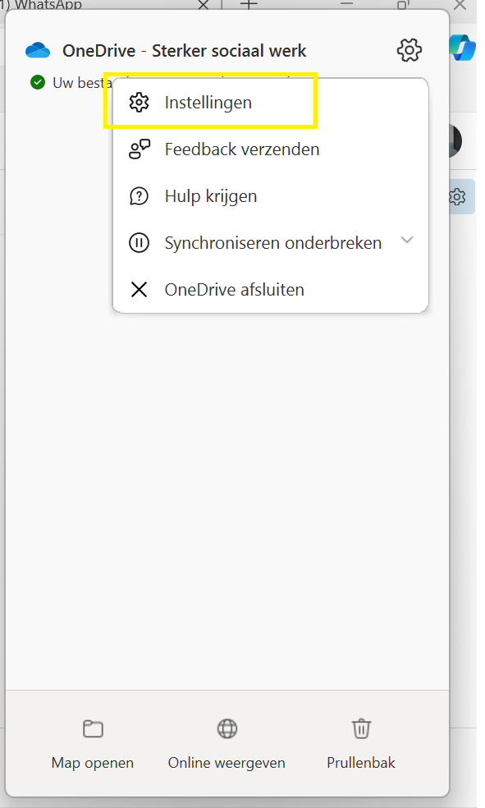Click the Instellingen gear icon
The width and height of the screenshot is (485, 808).
pos(139,103)
